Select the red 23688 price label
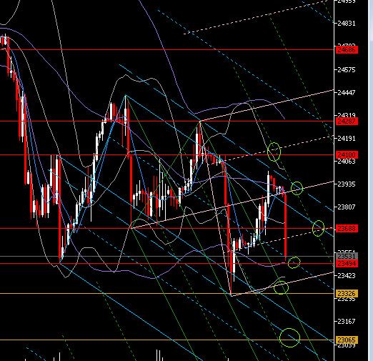 pos(347,229)
